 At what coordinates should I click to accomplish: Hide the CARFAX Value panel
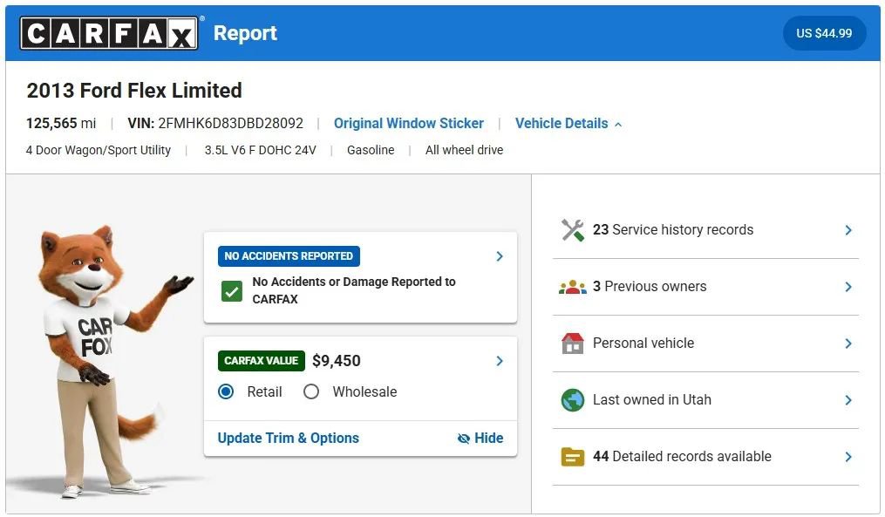pyautogui.click(x=489, y=439)
